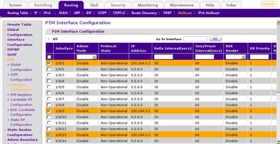Collapse the PIM sidebar section

click(10, 60)
